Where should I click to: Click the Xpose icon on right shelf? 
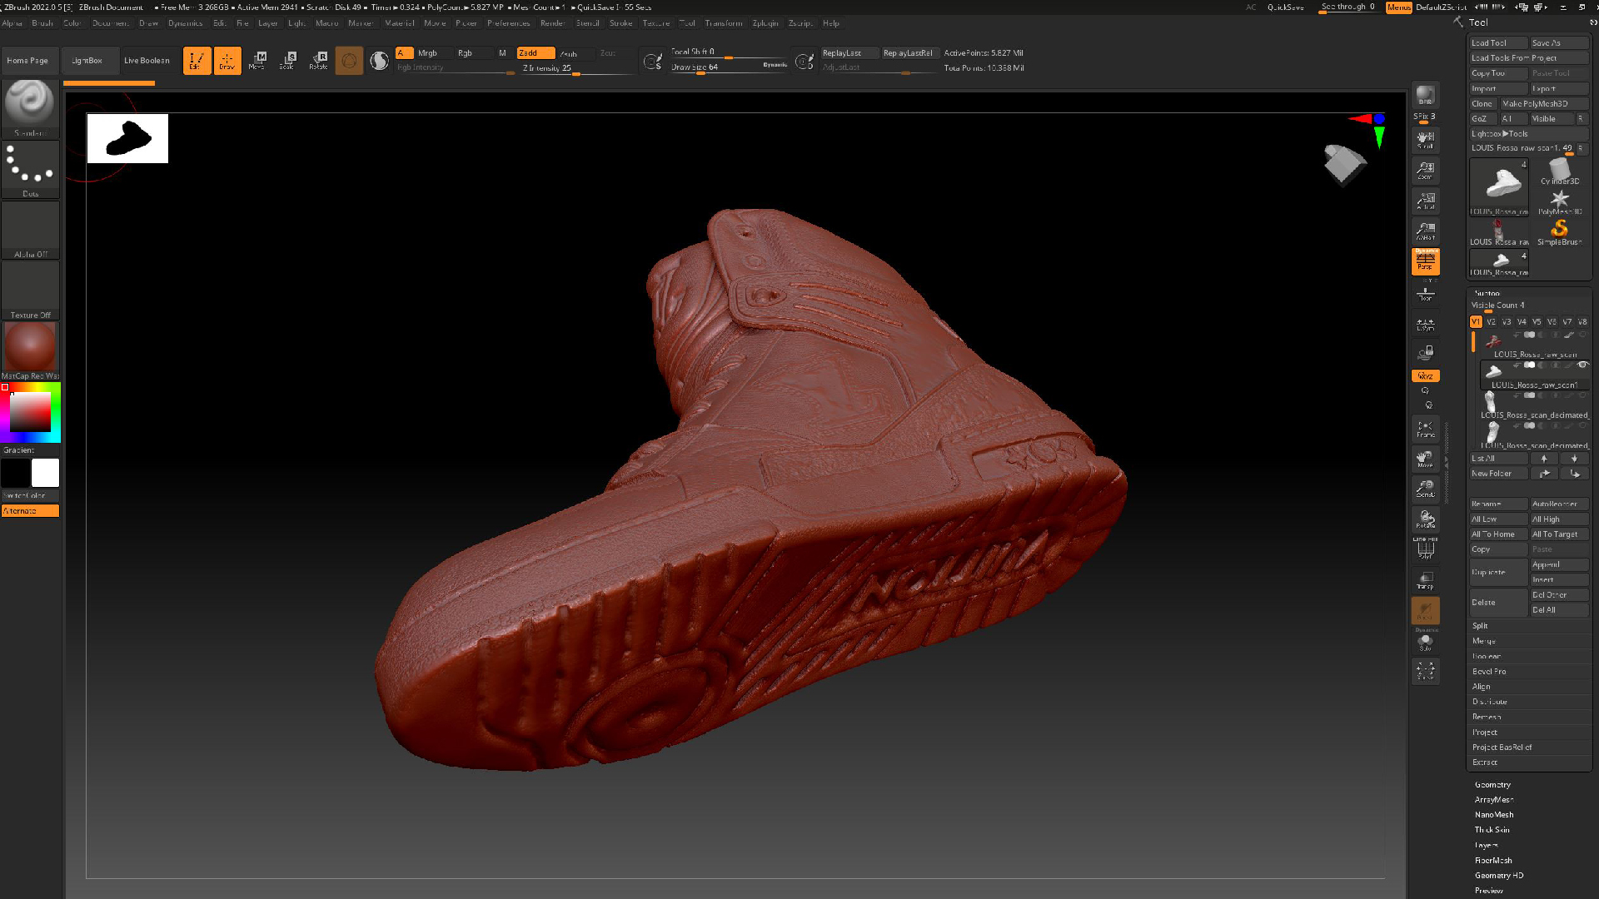pyautogui.click(x=1425, y=671)
